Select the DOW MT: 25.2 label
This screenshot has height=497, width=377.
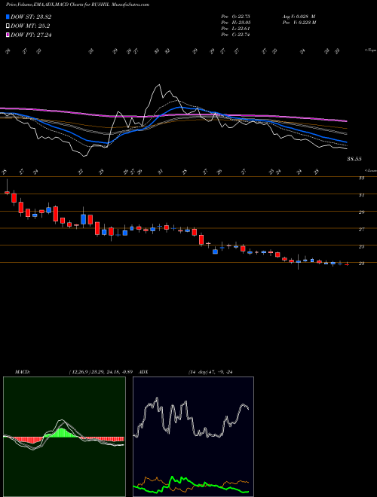point(30,26)
